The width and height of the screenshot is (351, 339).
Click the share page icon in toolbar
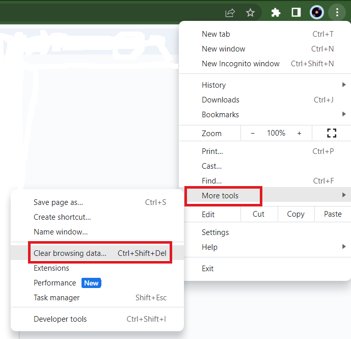tap(230, 13)
